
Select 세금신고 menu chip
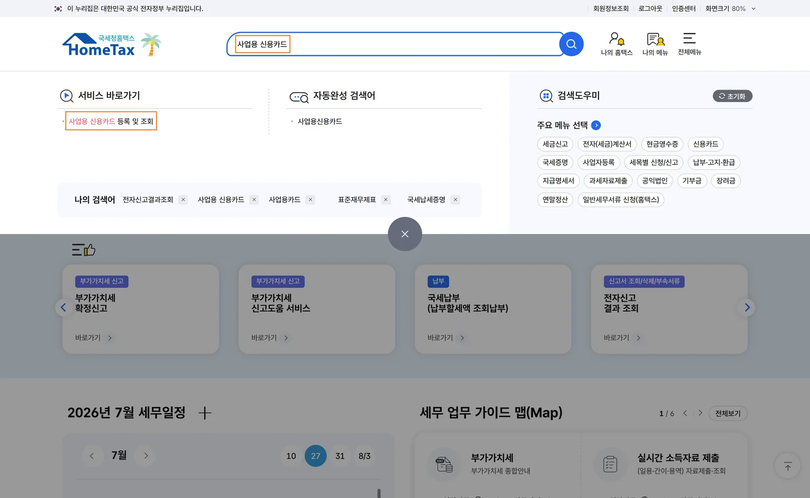coord(555,144)
